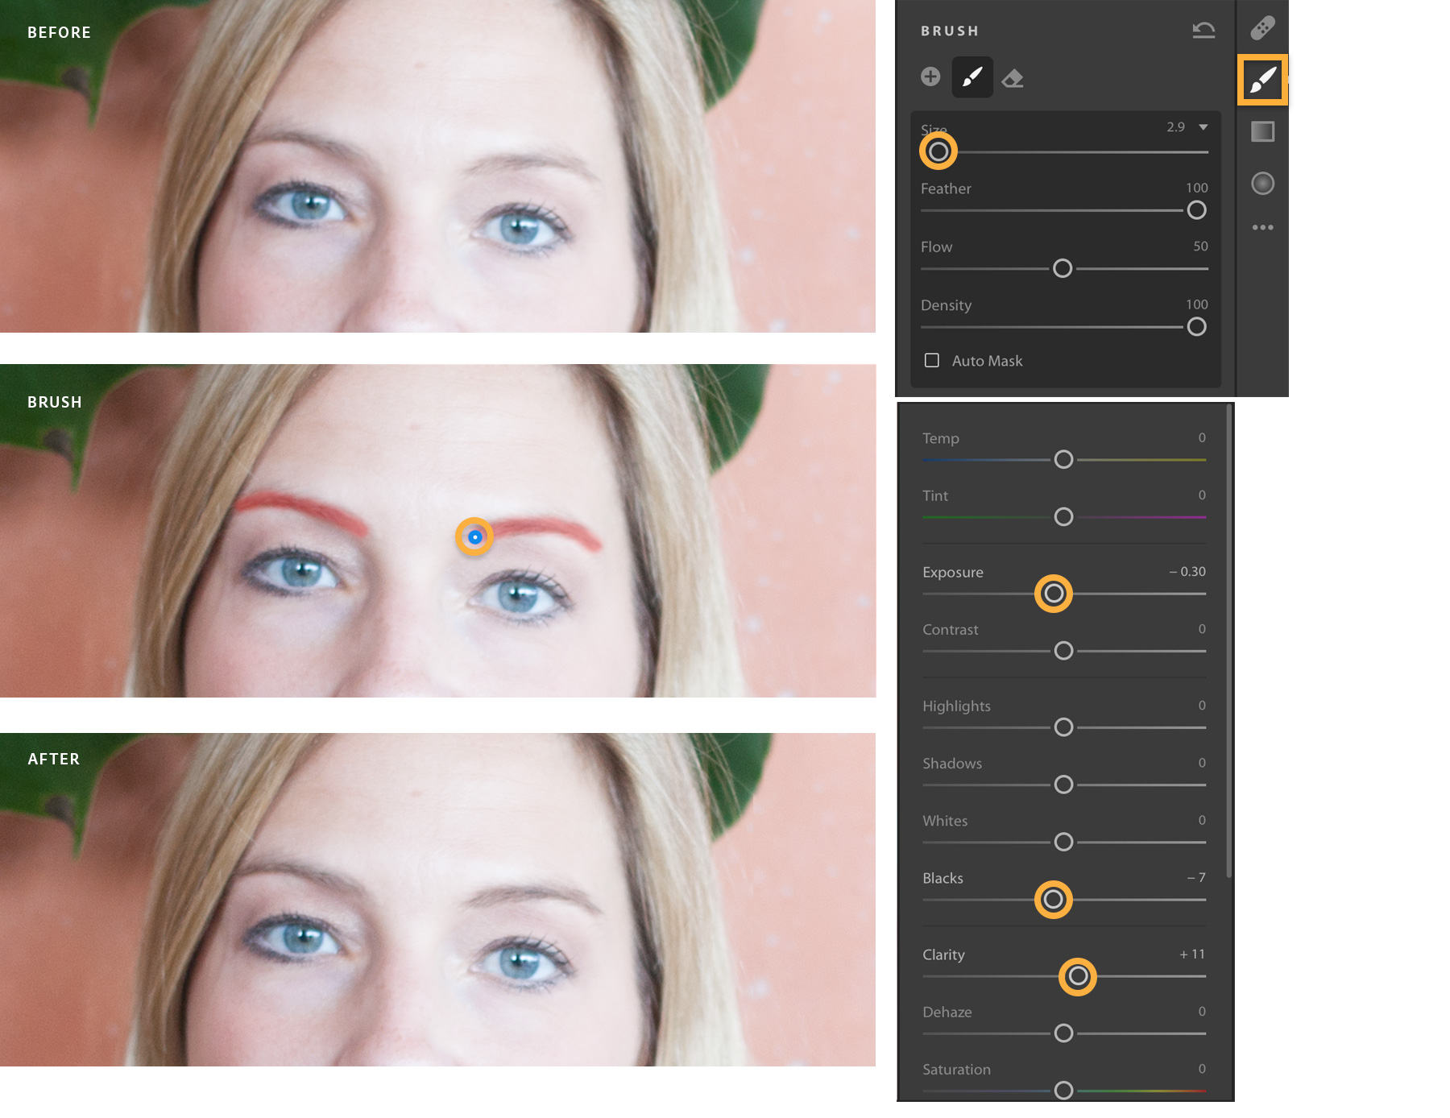Adjust the Blacks slider set to -7

(x=1053, y=900)
